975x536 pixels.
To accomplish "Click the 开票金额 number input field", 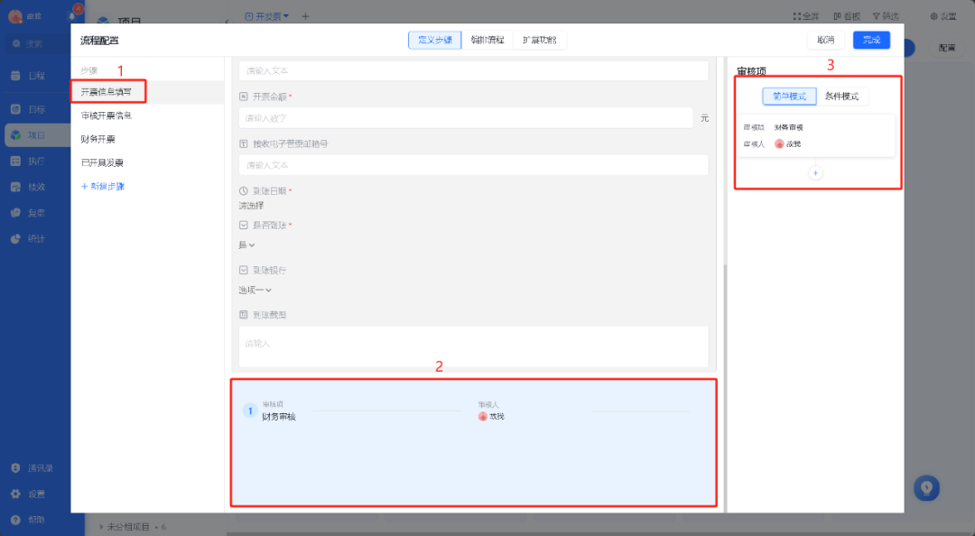I will (466, 118).
